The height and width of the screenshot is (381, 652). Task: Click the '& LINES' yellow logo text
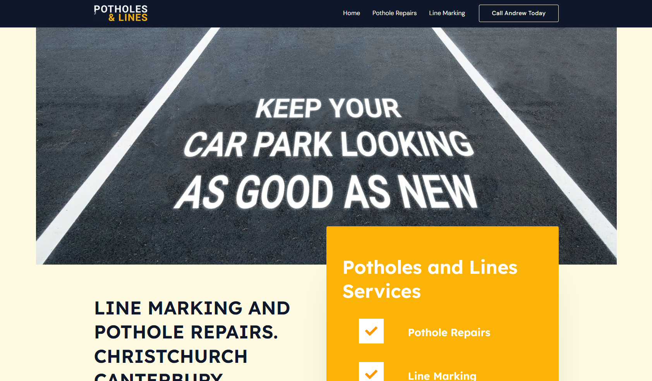coord(128,18)
